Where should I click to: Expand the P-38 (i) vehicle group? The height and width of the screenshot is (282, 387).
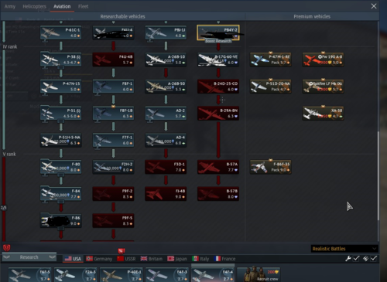[61, 59]
